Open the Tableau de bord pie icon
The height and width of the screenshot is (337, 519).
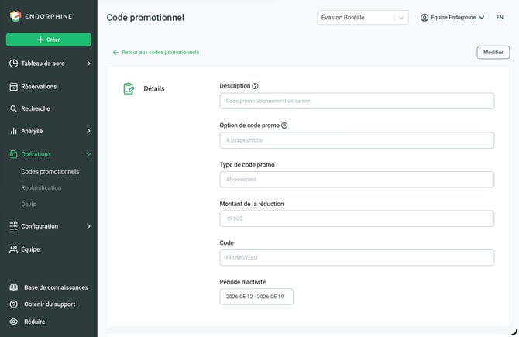(x=14, y=64)
